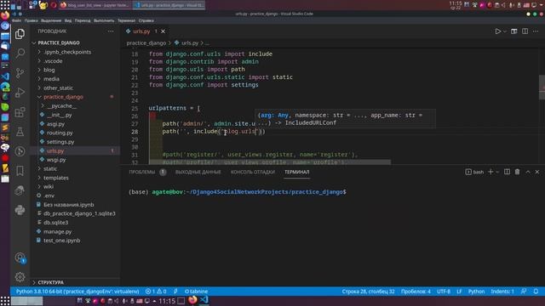Switch to КОНСОЛЬ ОТЛАДКИ panel tab
The image size is (545, 306).
253,172
